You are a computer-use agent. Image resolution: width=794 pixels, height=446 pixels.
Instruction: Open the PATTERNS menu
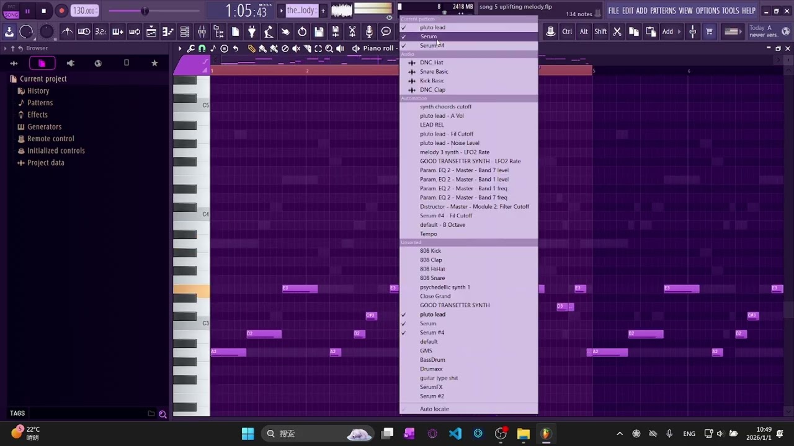pyautogui.click(x=662, y=11)
